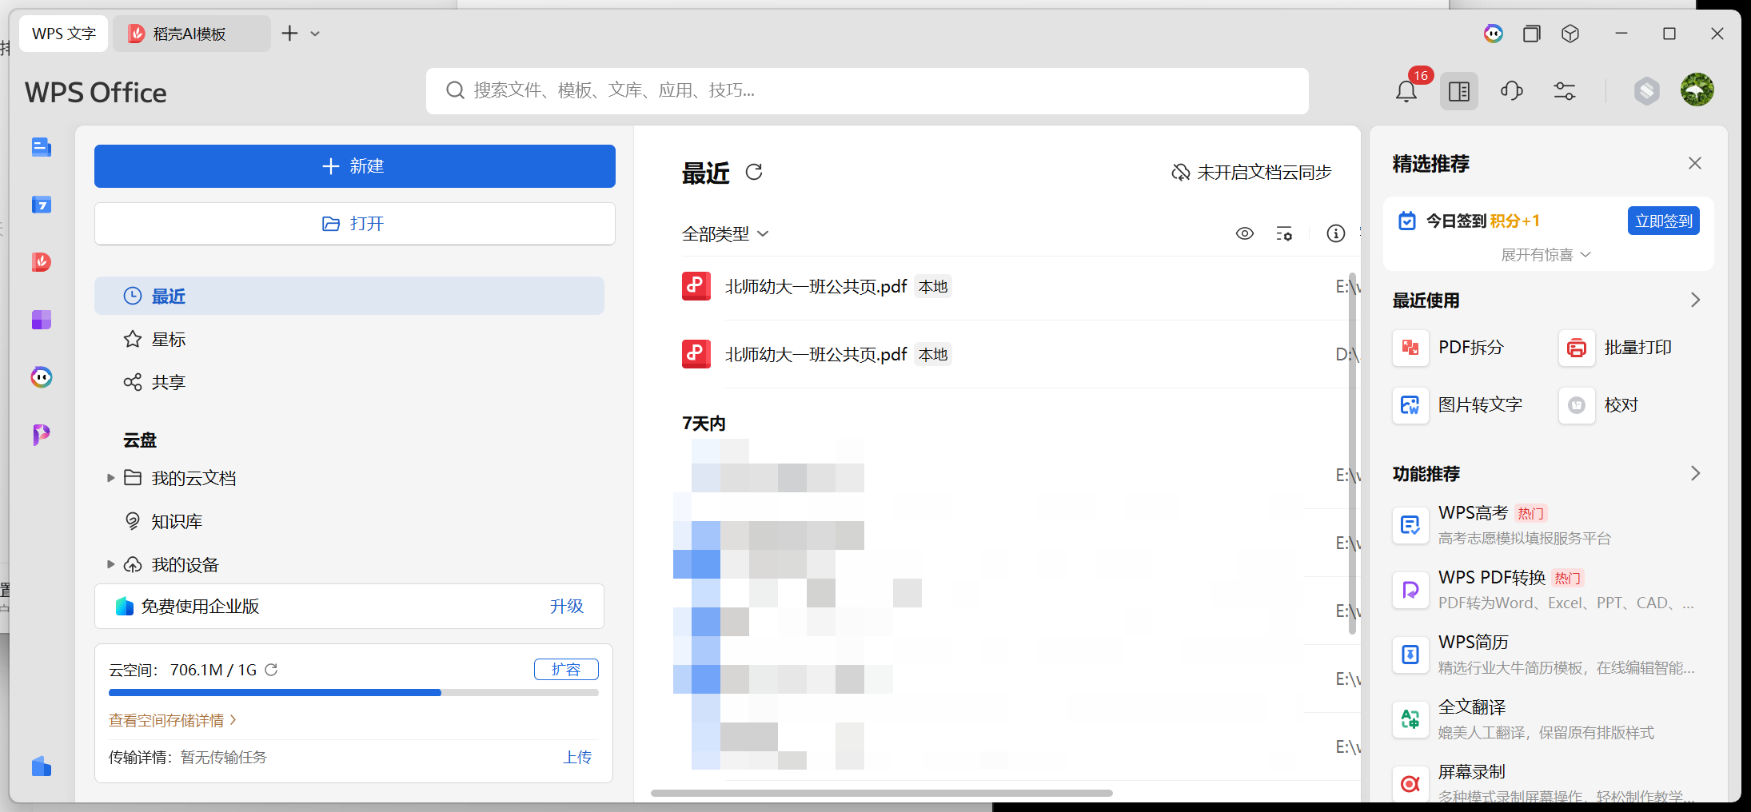Refresh the recent files list

tap(754, 172)
